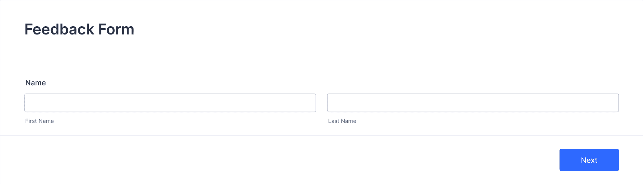
Task: Activate the given name entry box
Action: pos(170,103)
